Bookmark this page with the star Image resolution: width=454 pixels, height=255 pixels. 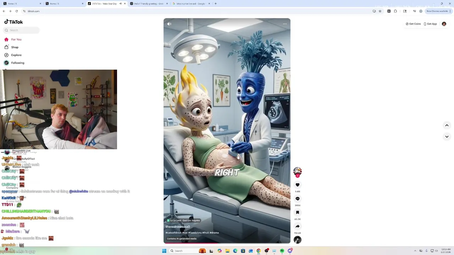[x=380, y=11]
